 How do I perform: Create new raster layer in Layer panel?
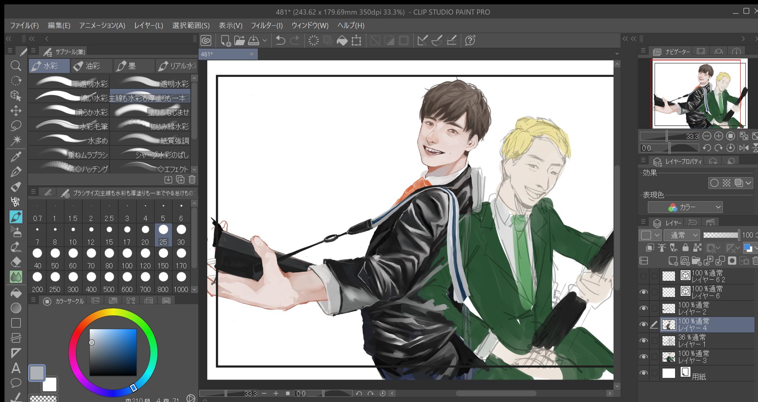[x=673, y=261]
